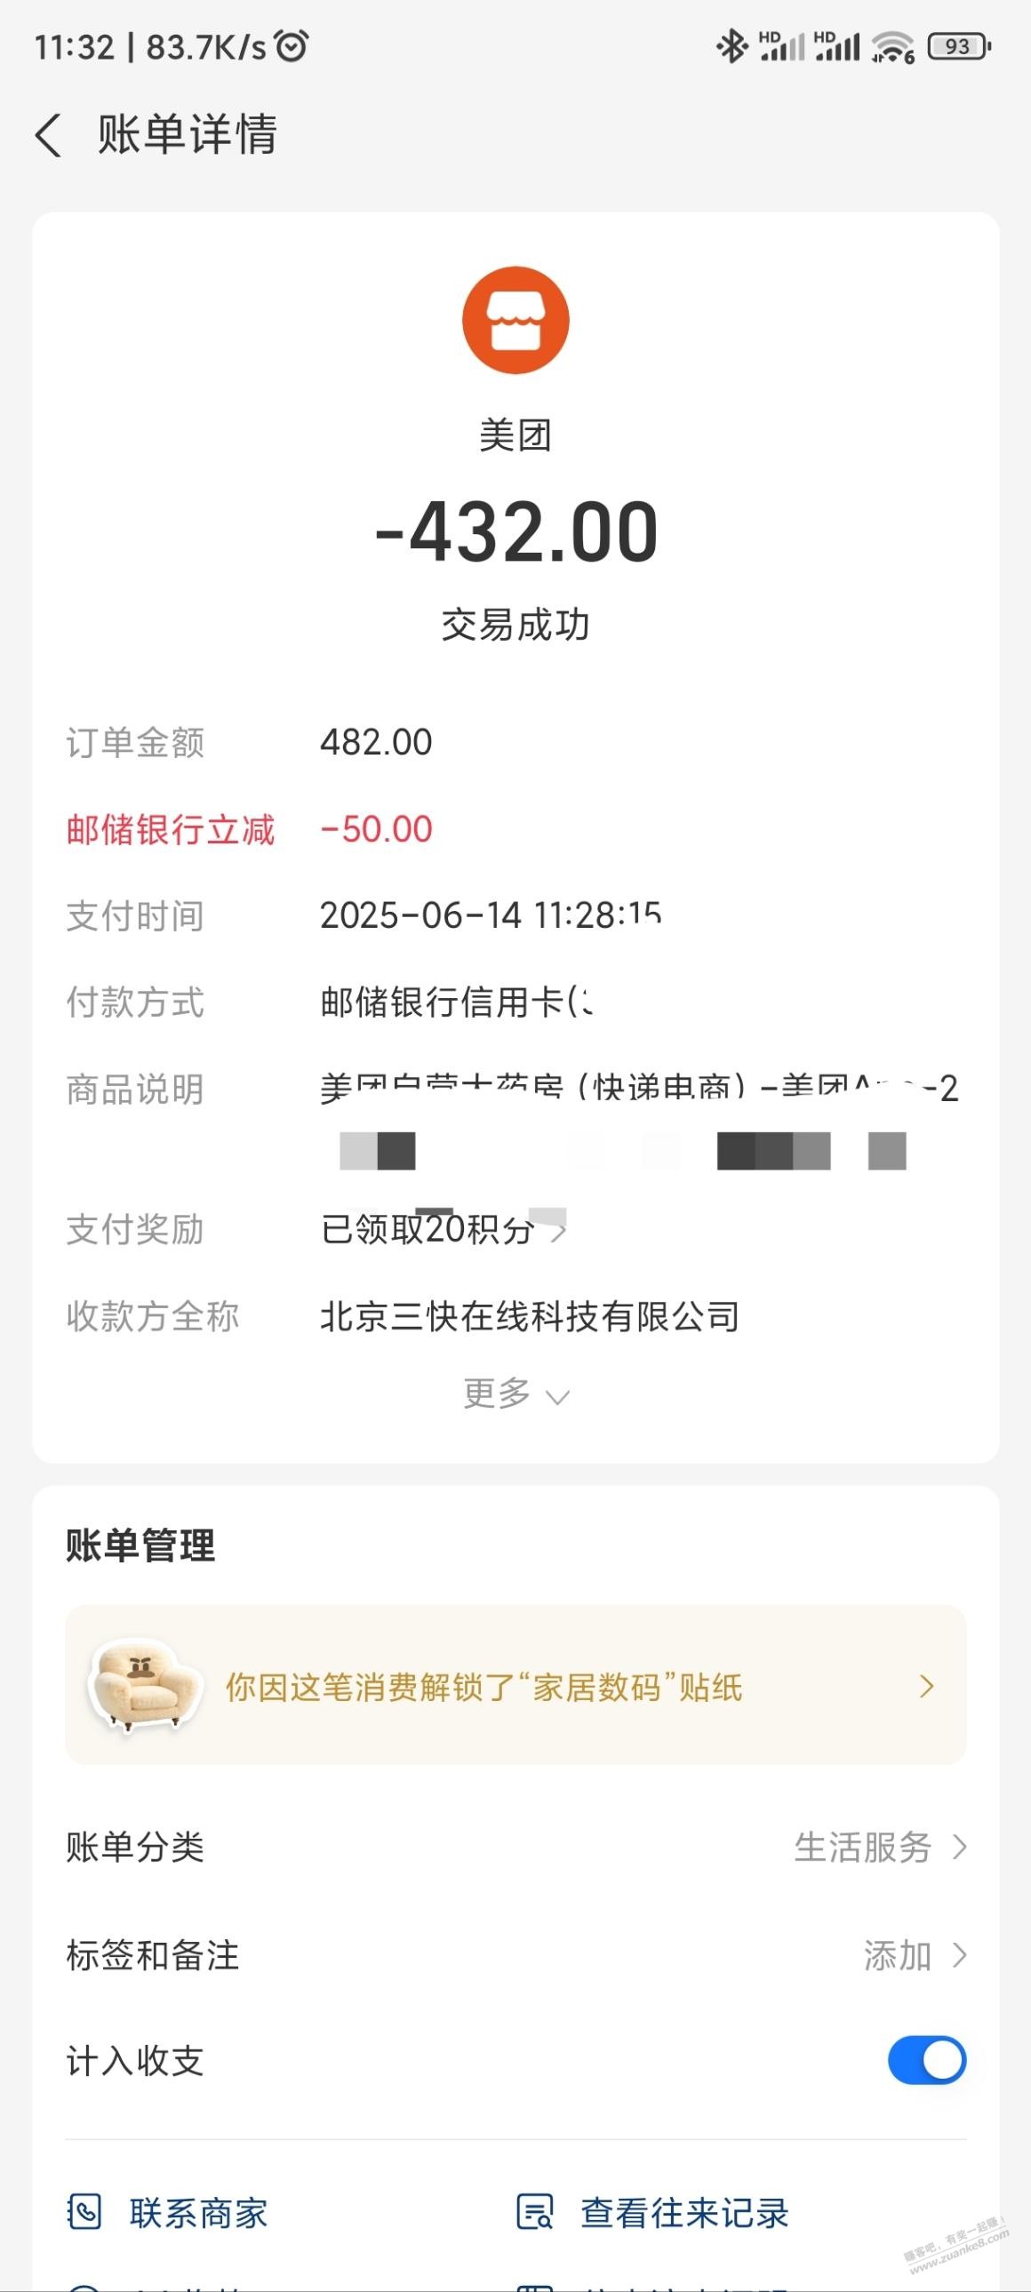Tap the back arrow beside 账单详情
Viewport: 1031px width, 2292px height.
point(48,135)
